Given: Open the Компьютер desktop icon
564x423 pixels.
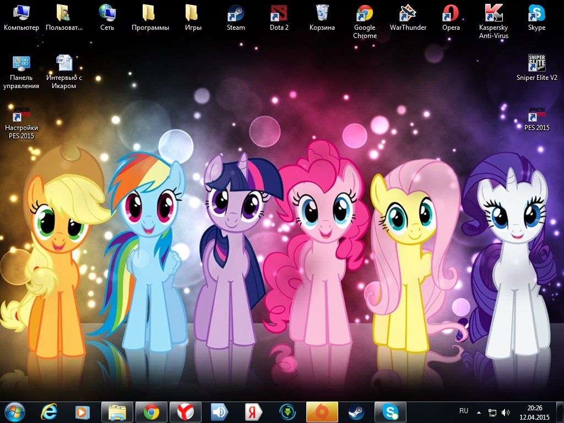Looking at the screenshot, I should (x=21, y=17).
